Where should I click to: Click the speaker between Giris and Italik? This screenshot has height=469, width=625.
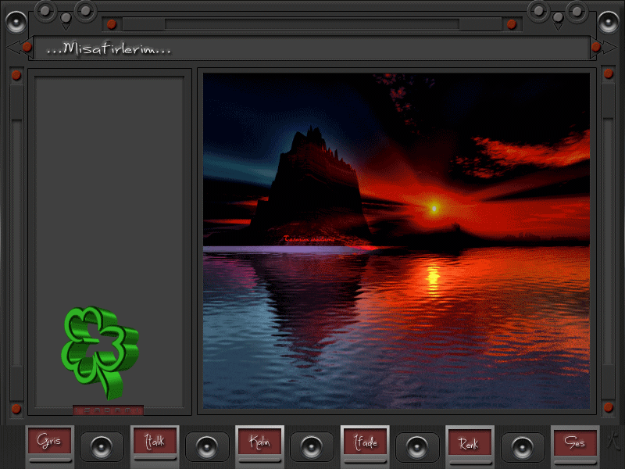[102, 447]
